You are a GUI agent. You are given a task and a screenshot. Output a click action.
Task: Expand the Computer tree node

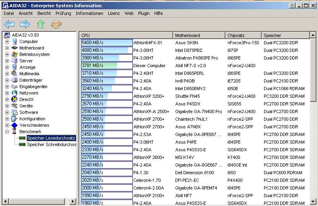point(7,41)
